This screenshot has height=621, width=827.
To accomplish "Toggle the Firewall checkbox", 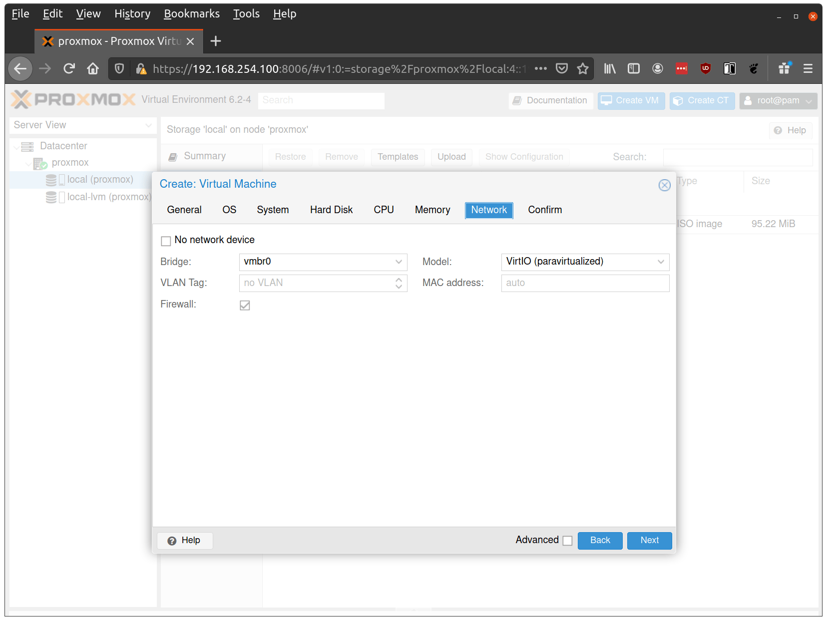I will tap(245, 305).
